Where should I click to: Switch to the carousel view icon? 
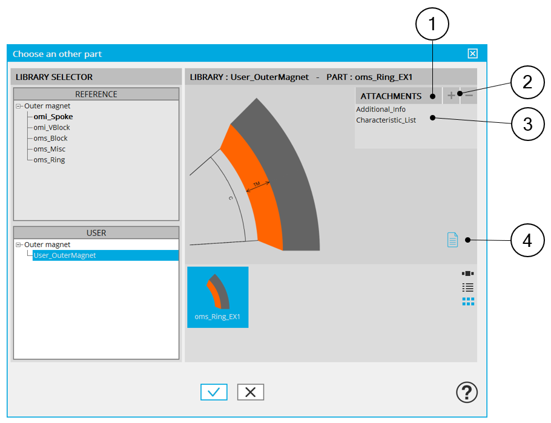(x=467, y=274)
